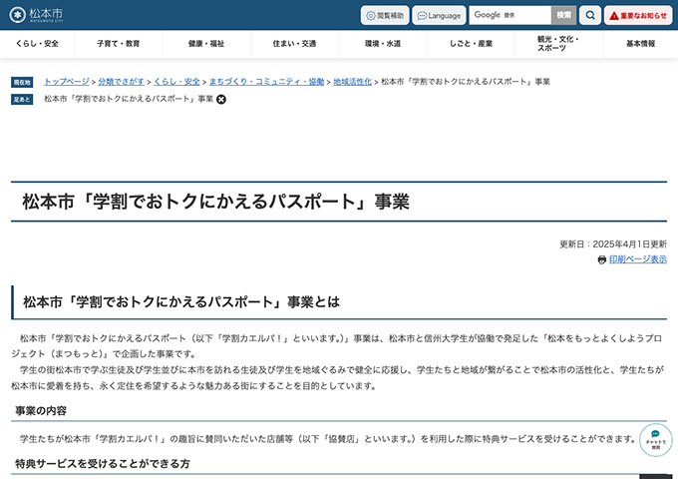Viewport: 678px width, 479px height.
Task: Open the 健康・福祉 menu
Action: click(x=206, y=44)
